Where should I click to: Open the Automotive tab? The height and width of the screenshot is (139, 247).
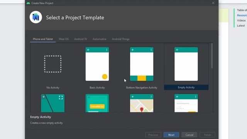tap(100, 39)
